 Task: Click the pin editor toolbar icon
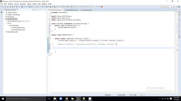coord(99,7)
